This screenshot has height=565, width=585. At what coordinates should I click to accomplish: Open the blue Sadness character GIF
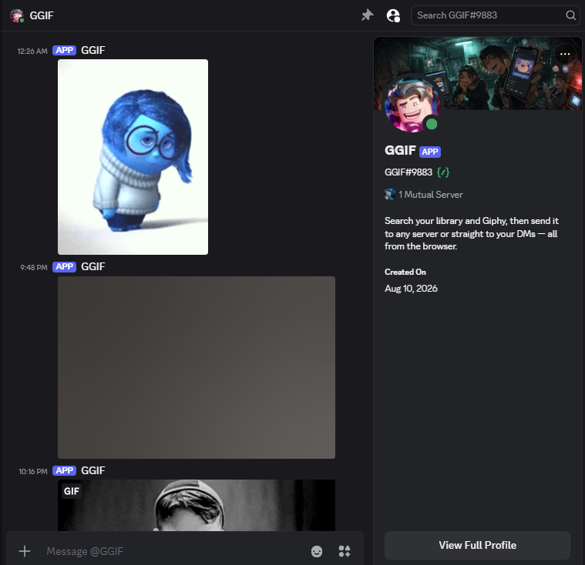coord(133,157)
